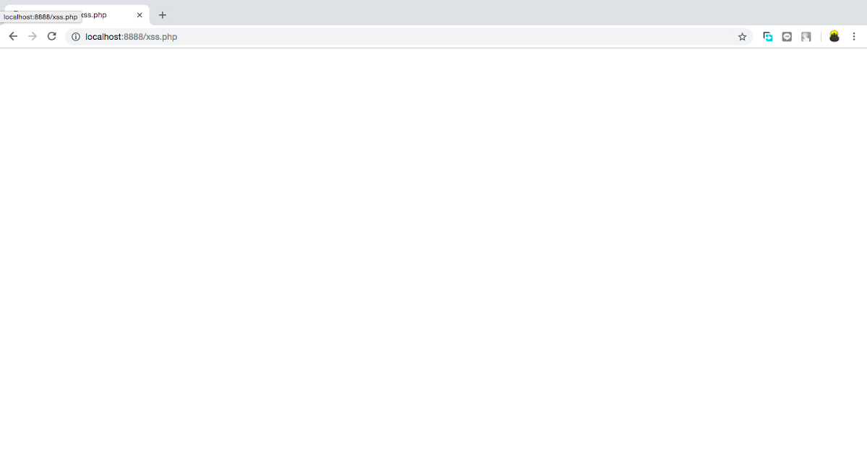
Task: Click the separator beside the profile avatar
Action: (821, 37)
